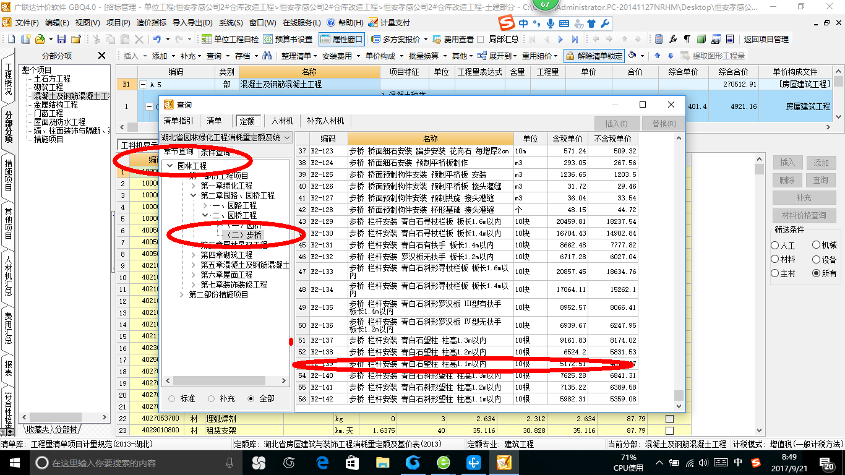845x475 pixels.
Task: Click the 多方案报价 multi-scheme quote icon
Action: [376, 39]
